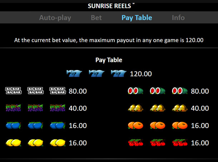Click the first golden bells symbol
Viewport: 218px width, 162px height.
point(135,108)
